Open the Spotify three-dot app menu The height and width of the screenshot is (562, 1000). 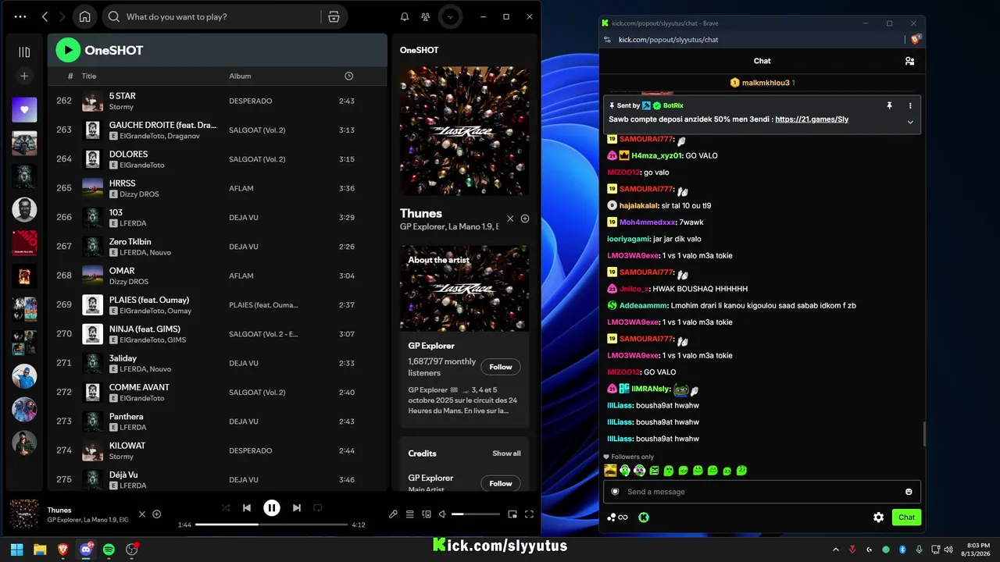[20, 16]
